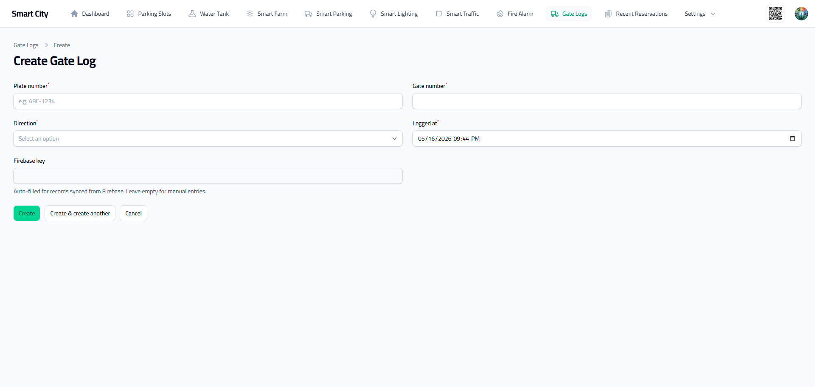
Task: Click the Smart Traffic square icon
Action: [x=439, y=14]
